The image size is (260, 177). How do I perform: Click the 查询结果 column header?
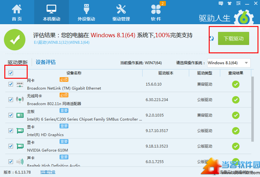point(236,73)
